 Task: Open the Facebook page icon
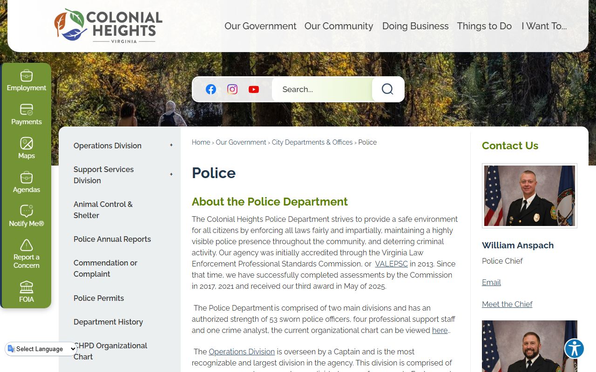211,89
